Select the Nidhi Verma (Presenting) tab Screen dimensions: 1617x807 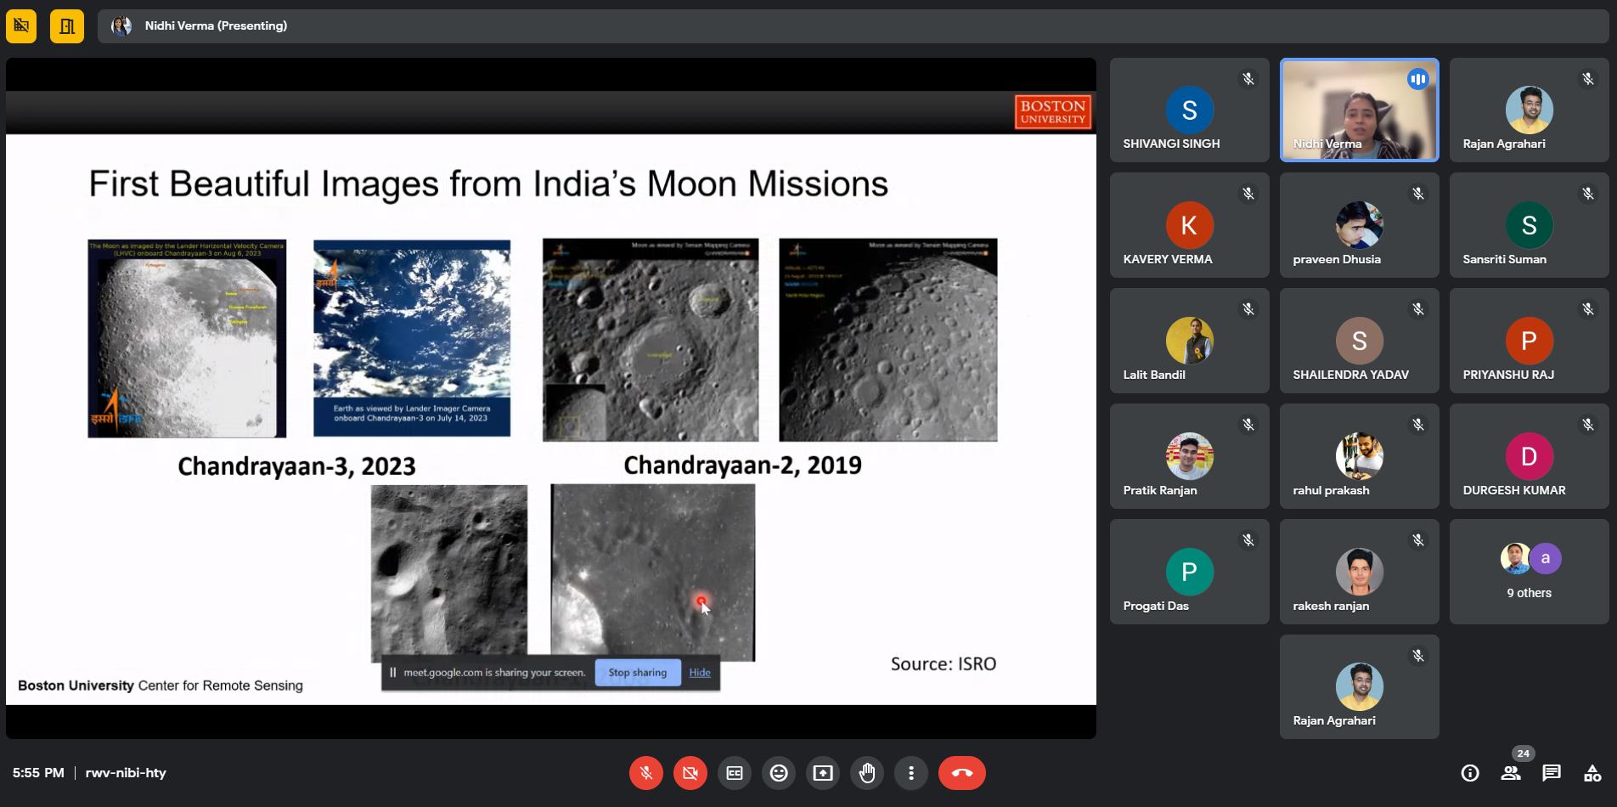216,26
